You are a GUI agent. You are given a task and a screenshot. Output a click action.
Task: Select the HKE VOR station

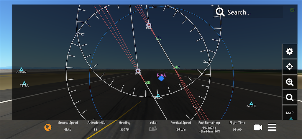[x=149, y=26]
